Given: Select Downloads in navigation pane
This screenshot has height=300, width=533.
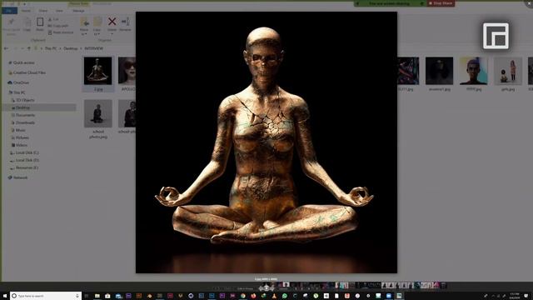Looking at the screenshot, I should click(x=25, y=122).
